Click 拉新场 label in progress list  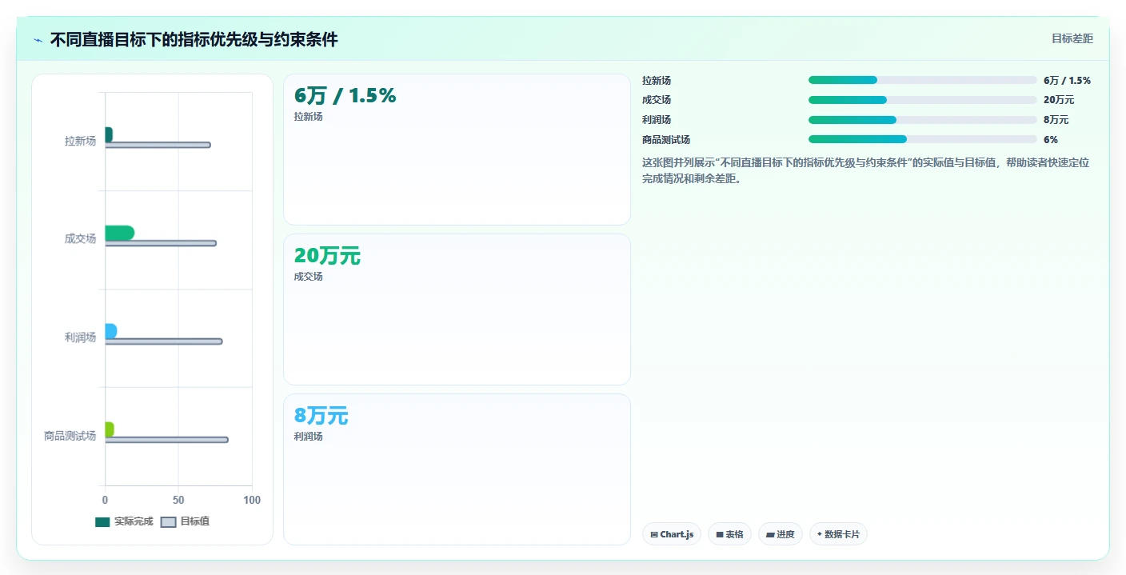[x=657, y=80]
